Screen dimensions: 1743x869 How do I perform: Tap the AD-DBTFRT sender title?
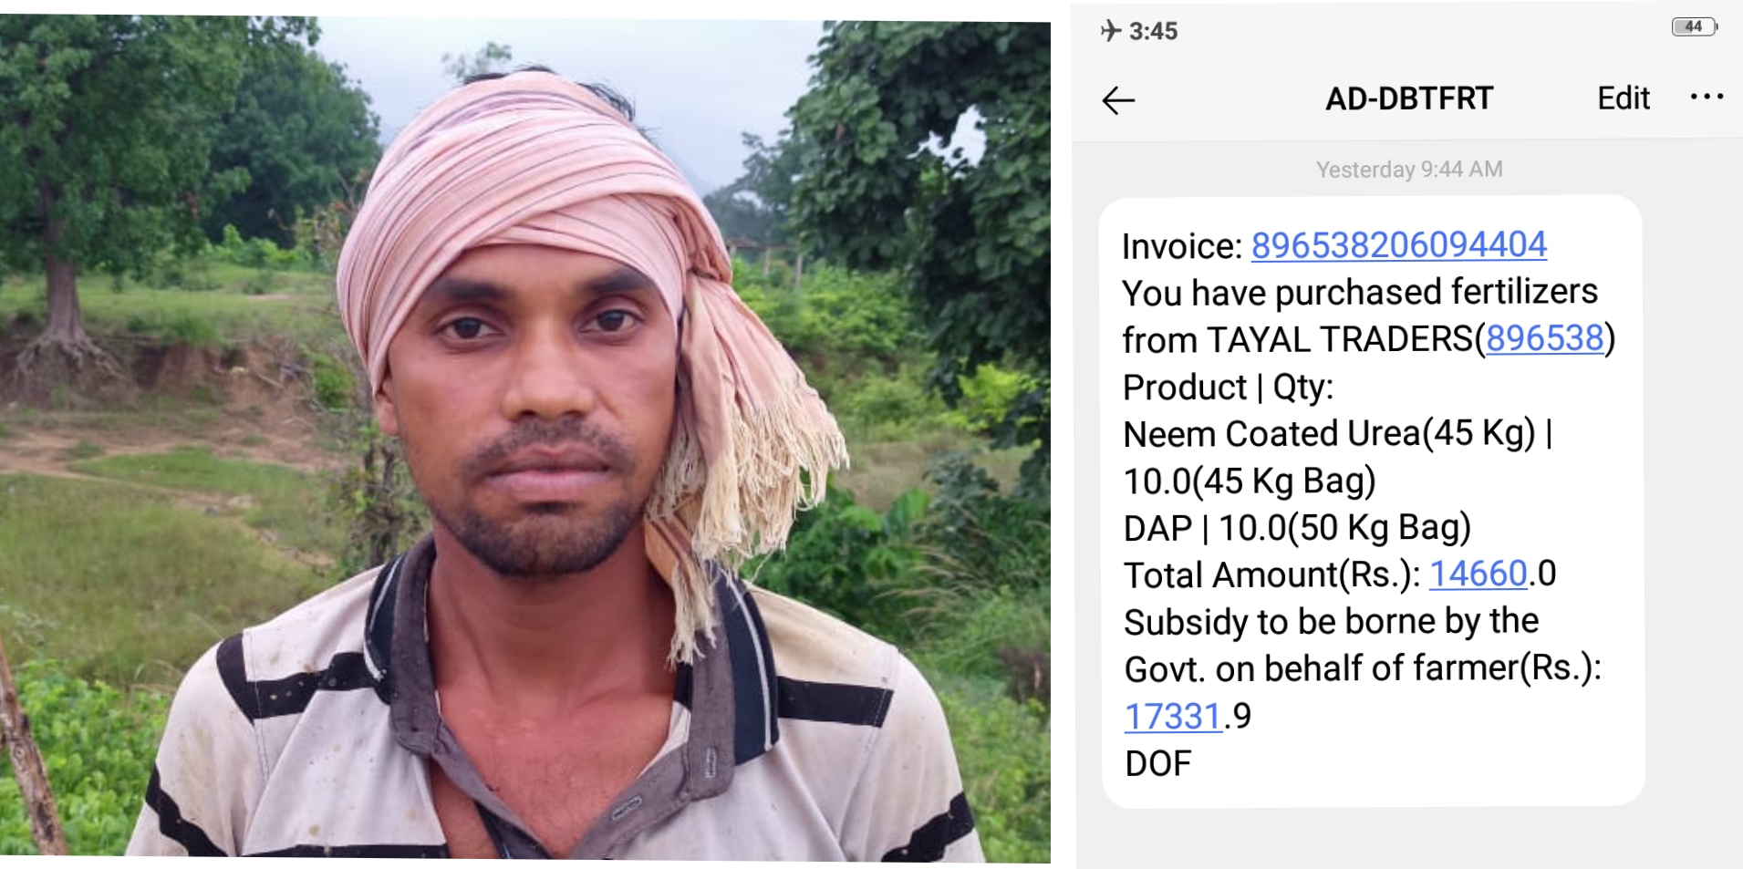tap(1409, 98)
